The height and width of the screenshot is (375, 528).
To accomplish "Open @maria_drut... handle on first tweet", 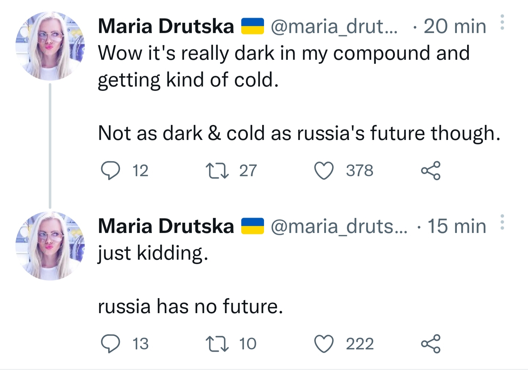I will [334, 26].
